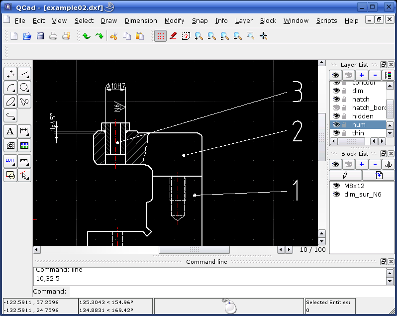The image size is (397, 316).
Task: Open the Dimensions tool
Action: point(24,131)
